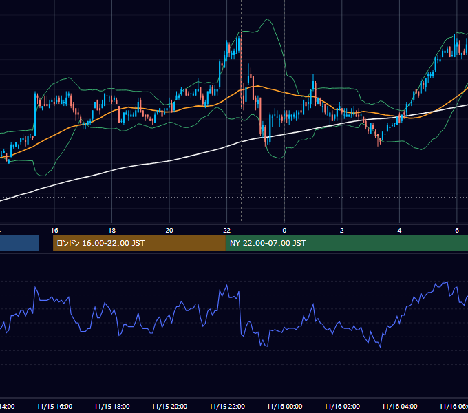Select the 11/15 18:00 date label

click(x=112, y=406)
